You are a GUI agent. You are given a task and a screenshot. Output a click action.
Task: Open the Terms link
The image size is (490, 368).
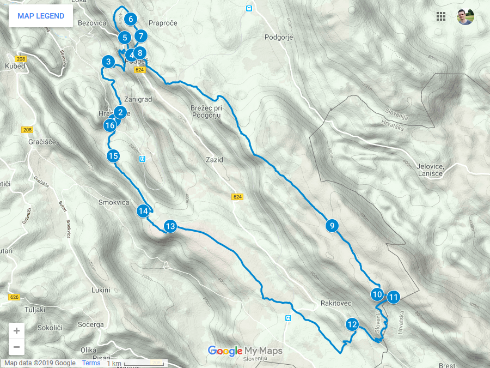coord(91,363)
